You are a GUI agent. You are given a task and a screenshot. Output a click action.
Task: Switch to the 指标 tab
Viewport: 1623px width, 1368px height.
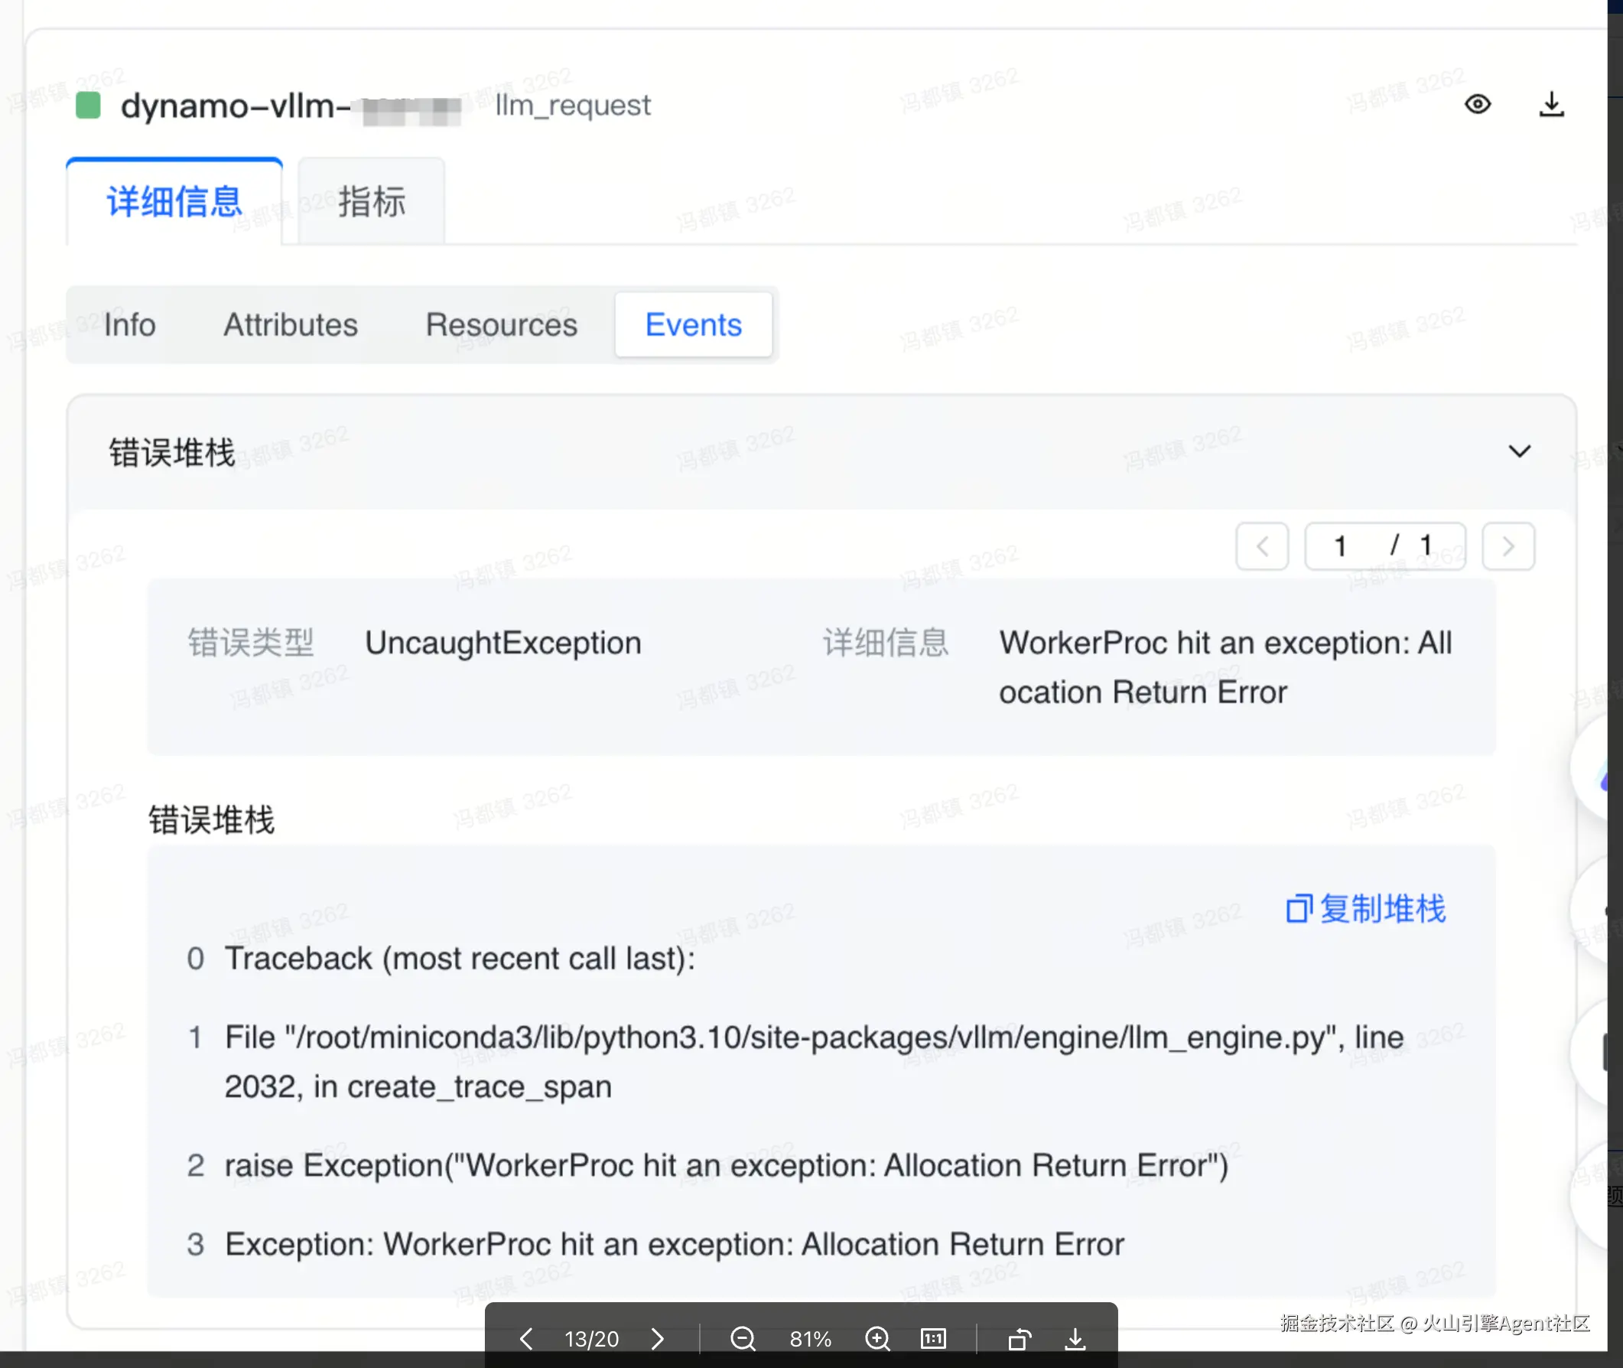tap(371, 202)
